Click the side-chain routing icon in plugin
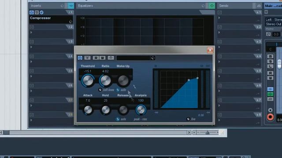The image size is (282, 158). 111,57
